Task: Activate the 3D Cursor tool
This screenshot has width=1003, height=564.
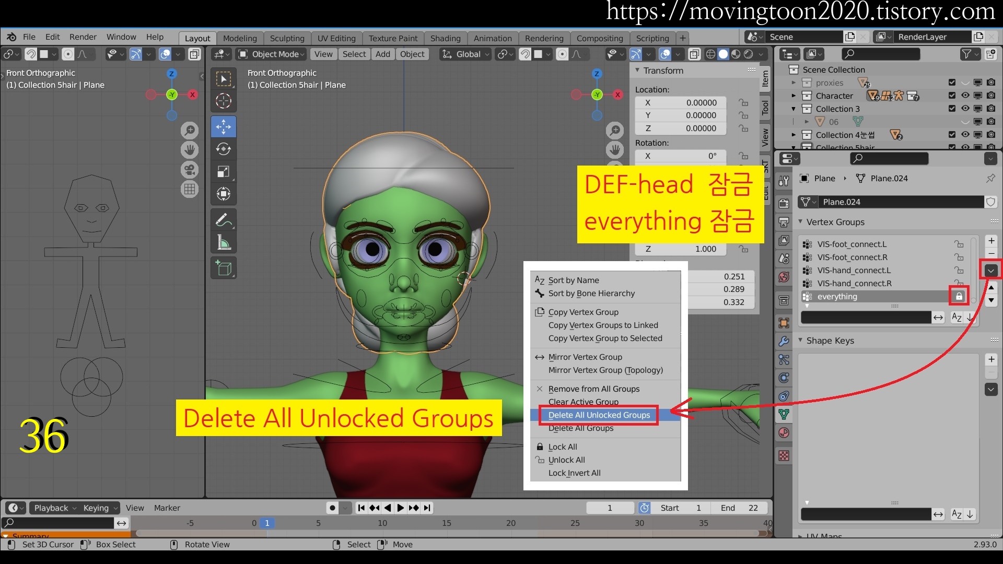Action: click(x=224, y=101)
